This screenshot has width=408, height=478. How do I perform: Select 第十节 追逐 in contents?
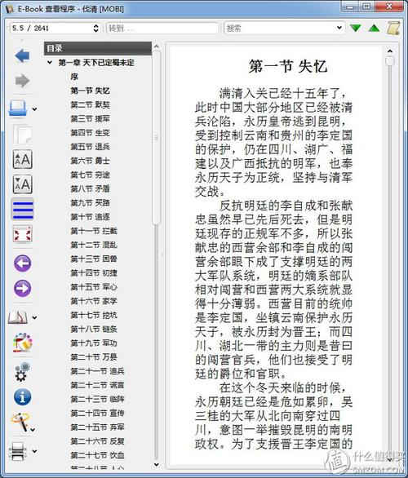90,217
